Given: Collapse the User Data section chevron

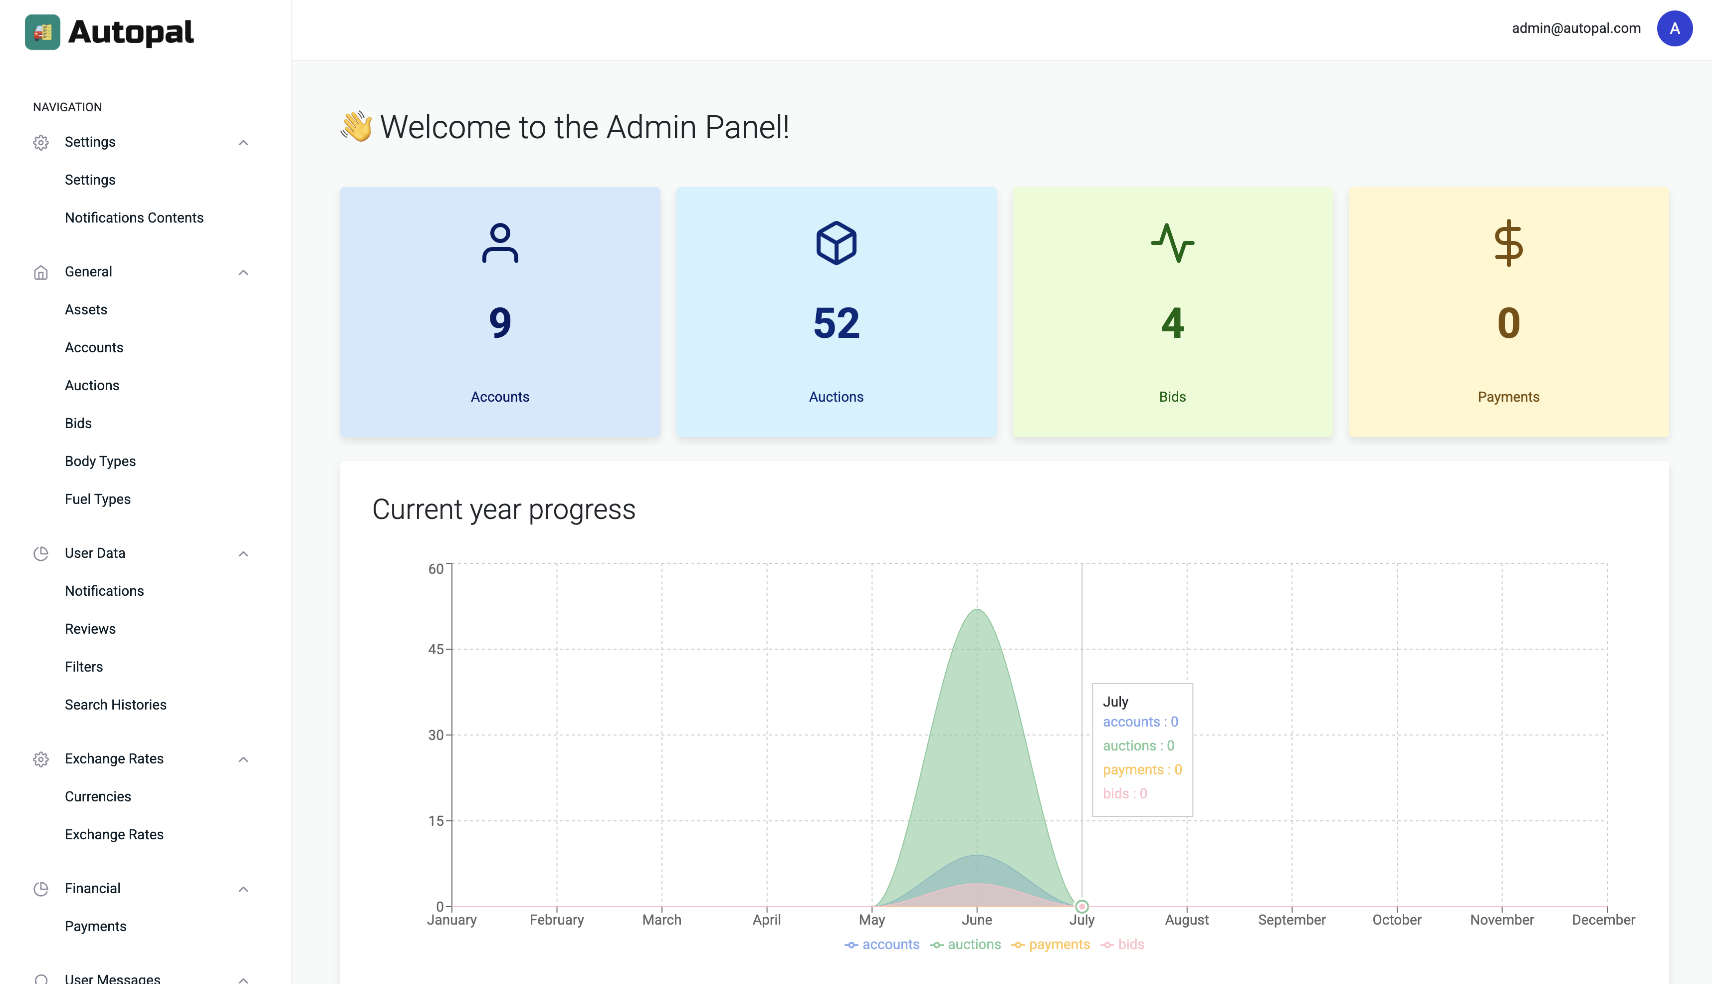Looking at the screenshot, I should coord(243,553).
